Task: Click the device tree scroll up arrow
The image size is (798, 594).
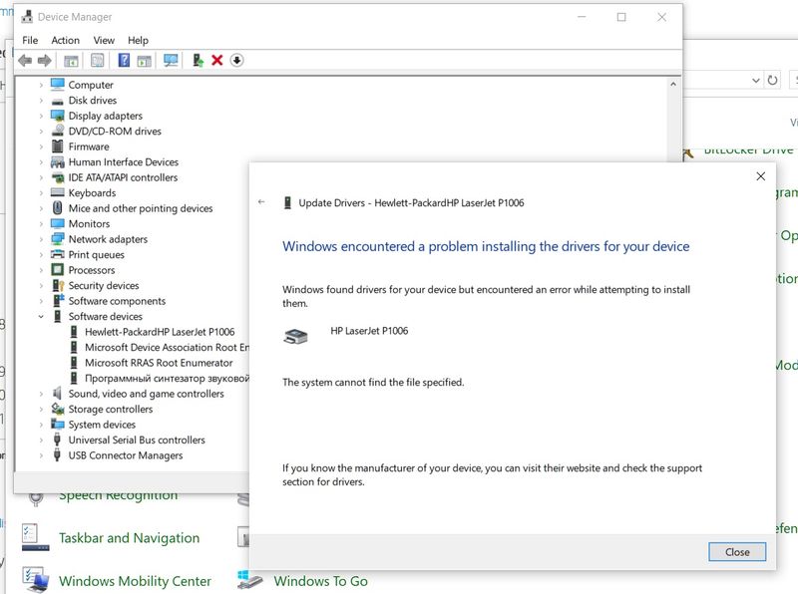Action: point(673,84)
